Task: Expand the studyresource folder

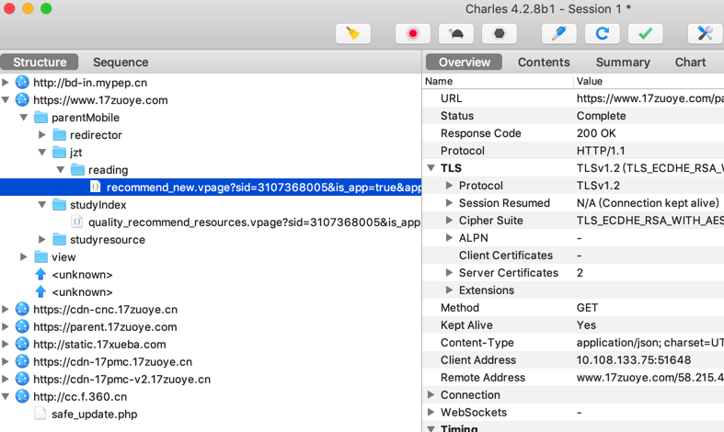Action: pos(42,240)
